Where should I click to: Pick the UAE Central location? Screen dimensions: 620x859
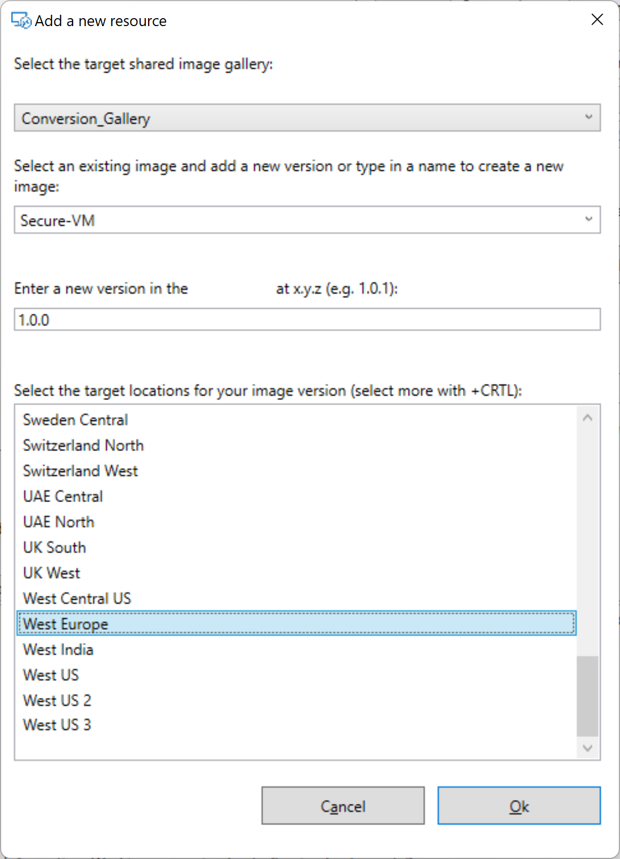[x=296, y=496]
